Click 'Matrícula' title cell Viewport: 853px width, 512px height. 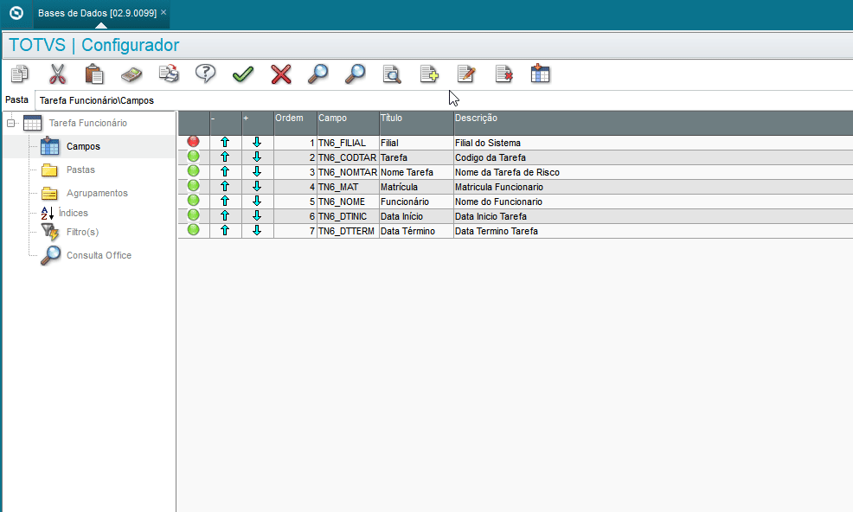point(416,187)
